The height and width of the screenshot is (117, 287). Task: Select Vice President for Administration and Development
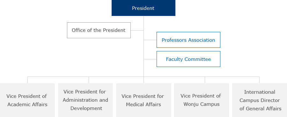point(85,100)
